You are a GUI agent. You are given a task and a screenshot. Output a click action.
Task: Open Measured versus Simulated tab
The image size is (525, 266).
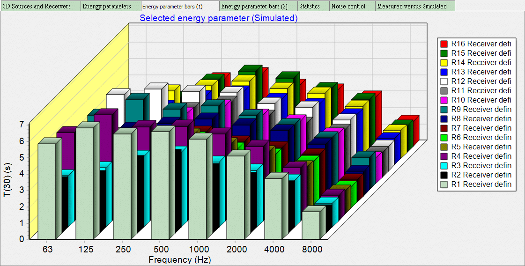click(x=415, y=6)
